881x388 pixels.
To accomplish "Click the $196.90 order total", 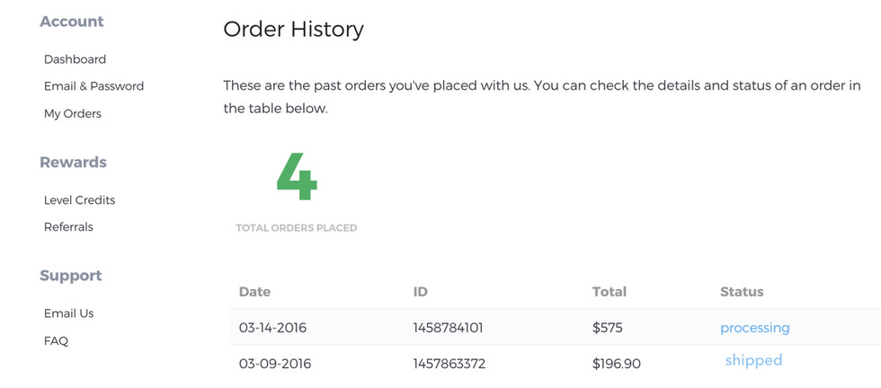I will pos(616,364).
